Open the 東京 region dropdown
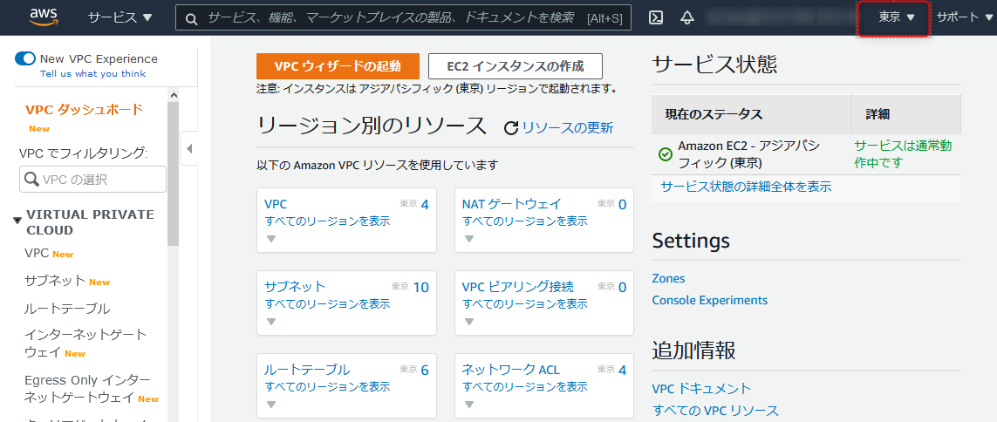The width and height of the screenshot is (997, 422). (897, 17)
